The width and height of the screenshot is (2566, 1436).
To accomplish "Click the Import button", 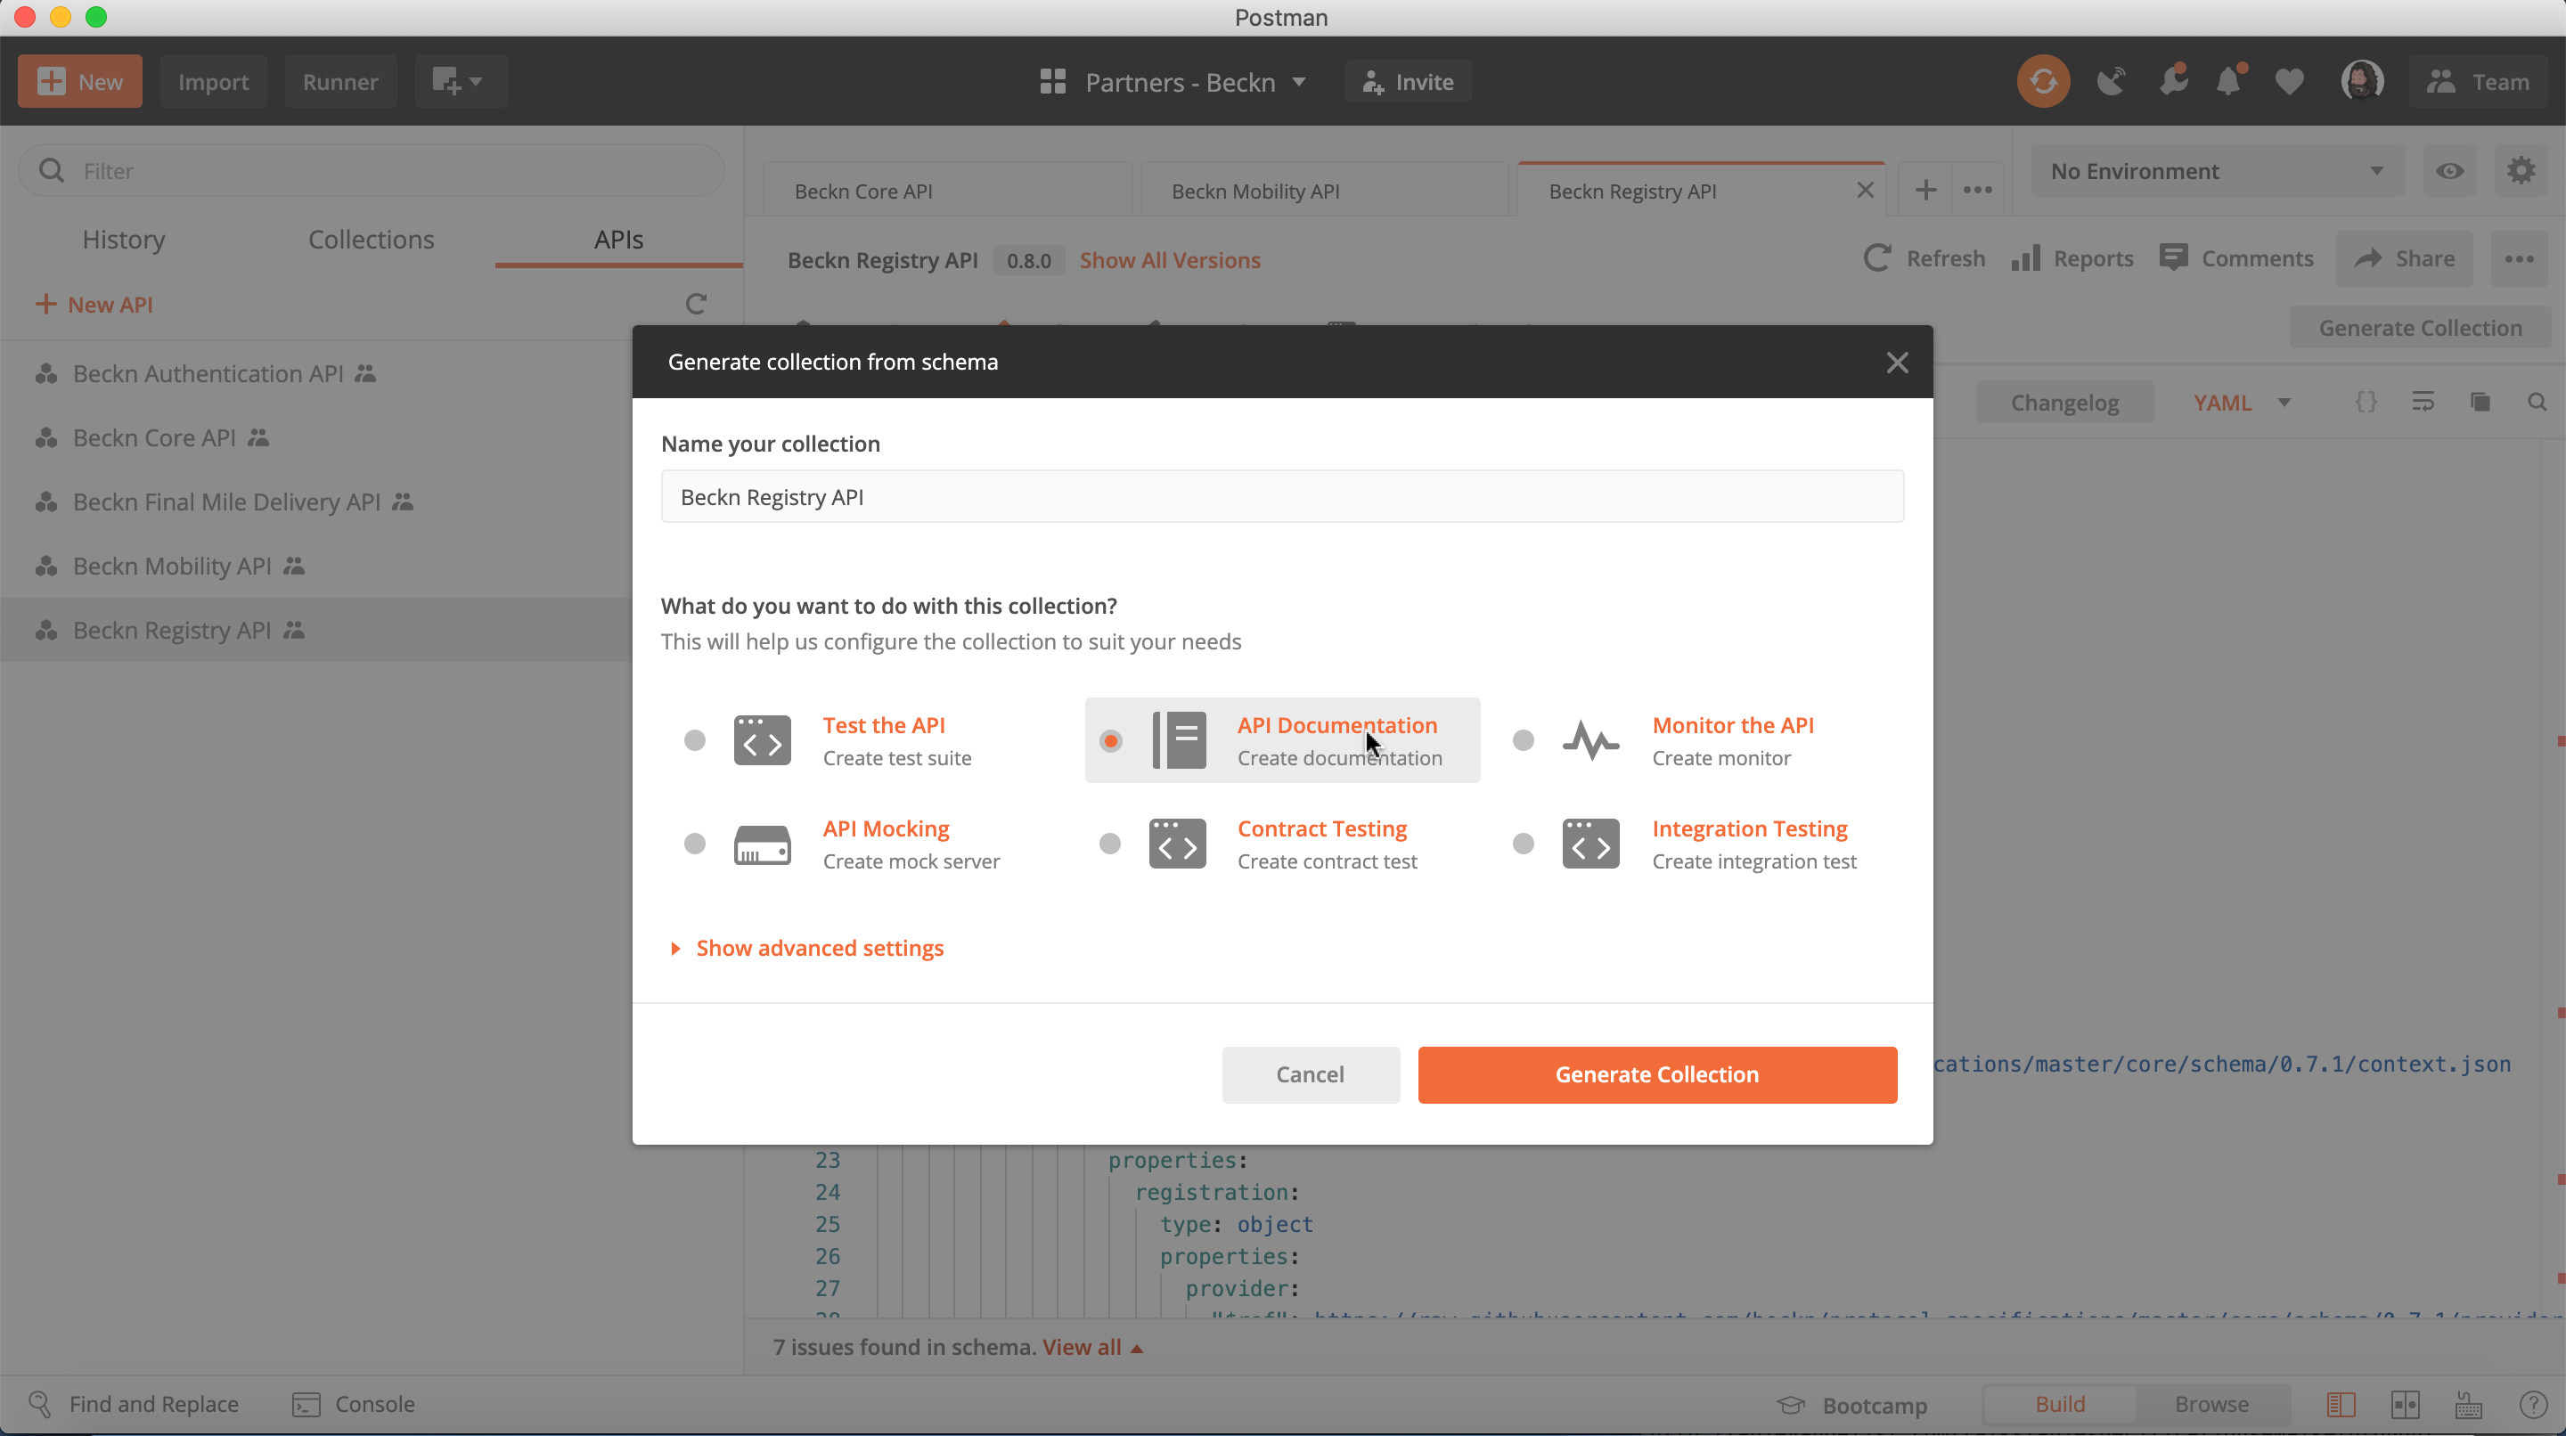I will (x=213, y=82).
